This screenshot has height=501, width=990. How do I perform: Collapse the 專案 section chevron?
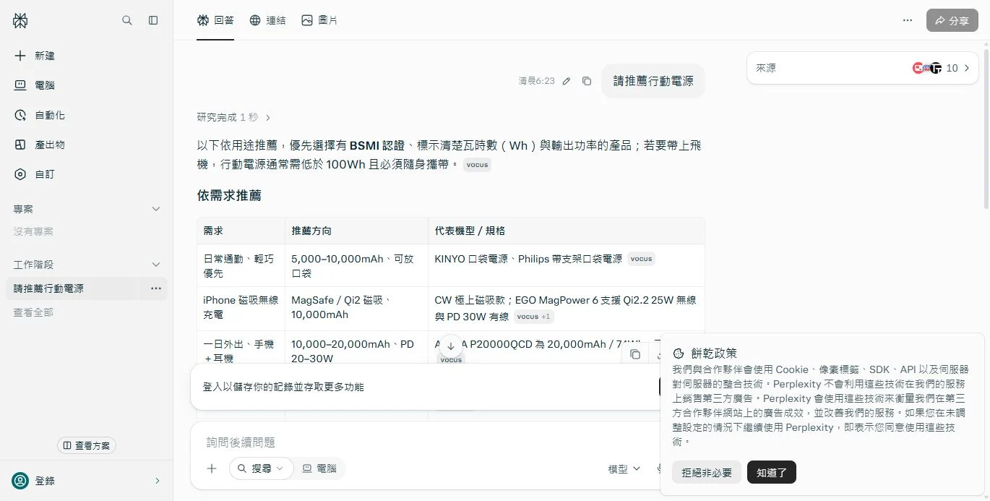pos(155,209)
